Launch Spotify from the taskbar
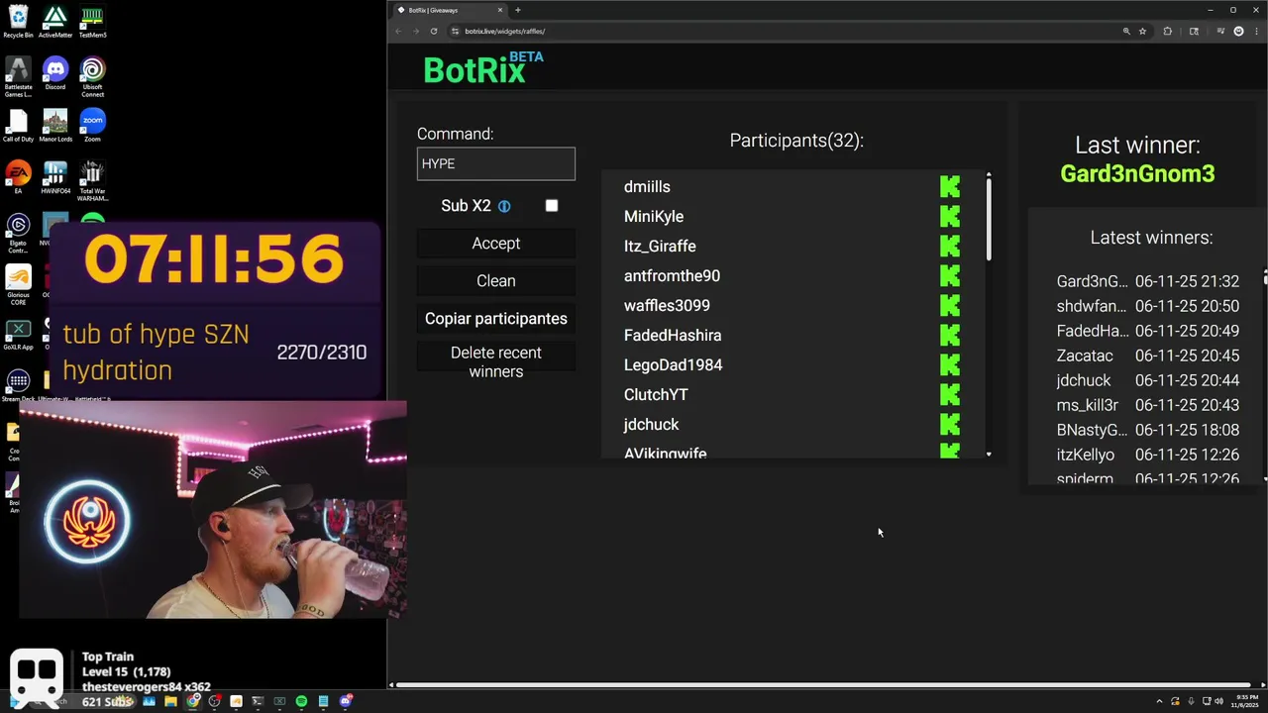This screenshot has height=713, width=1268. click(301, 701)
